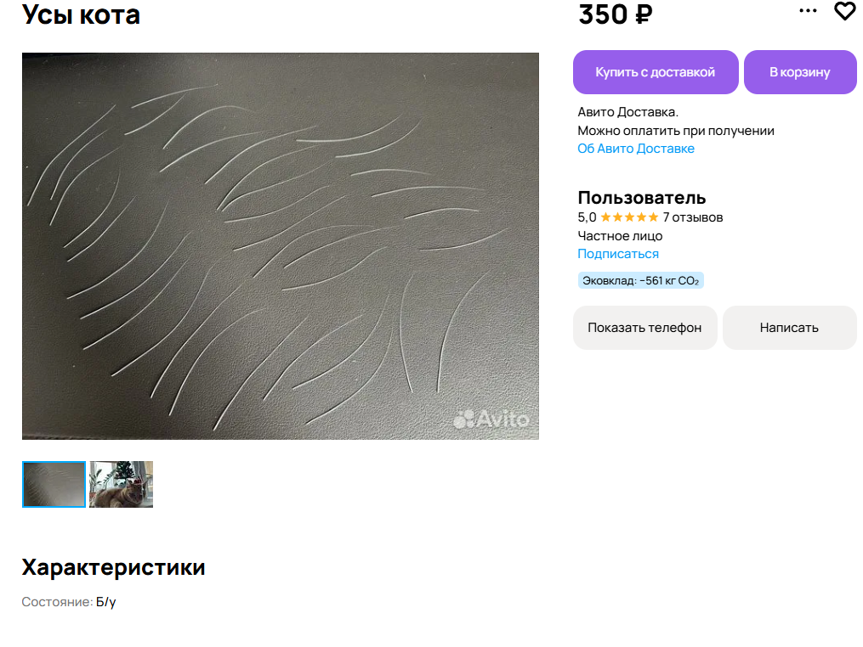Select the first whiskers photo thumbnail

54,484
